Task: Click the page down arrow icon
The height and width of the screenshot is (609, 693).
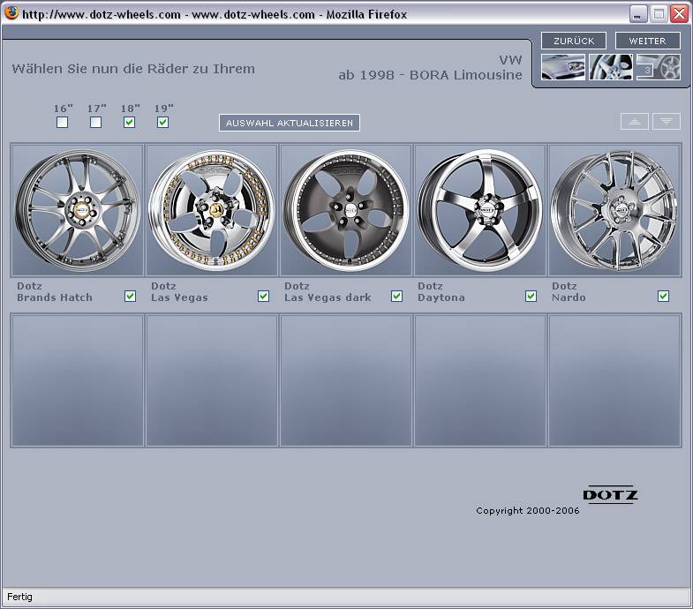Action: click(667, 122)
